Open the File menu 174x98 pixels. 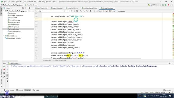click(5, 2)
